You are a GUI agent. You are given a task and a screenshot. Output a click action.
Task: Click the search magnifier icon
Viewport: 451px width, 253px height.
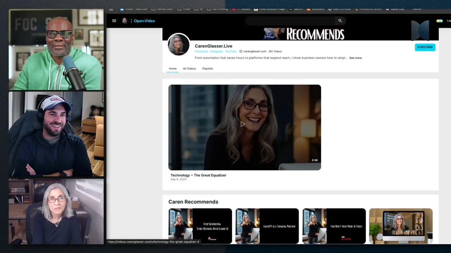coord(340,21)
